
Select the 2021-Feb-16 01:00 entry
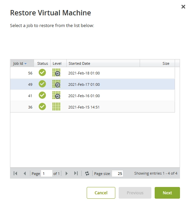point(84,96)
